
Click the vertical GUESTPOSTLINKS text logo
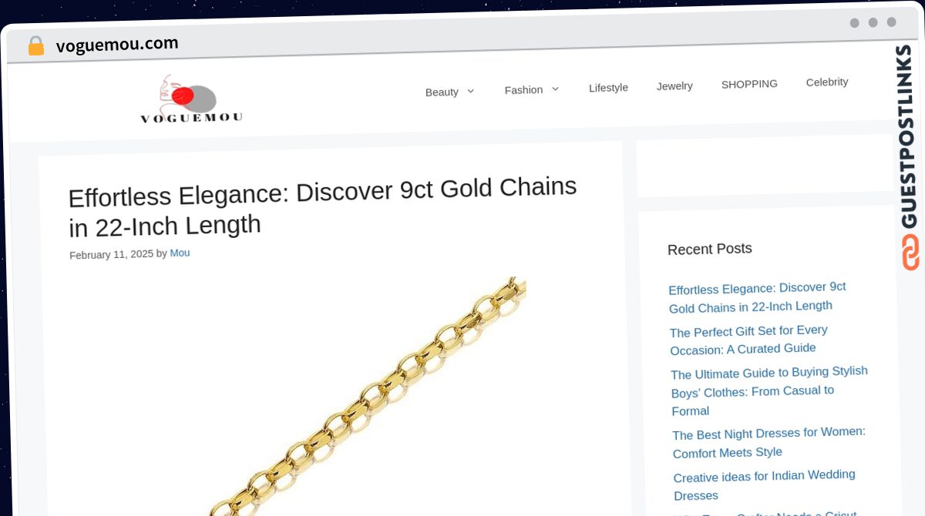[908, 137]
